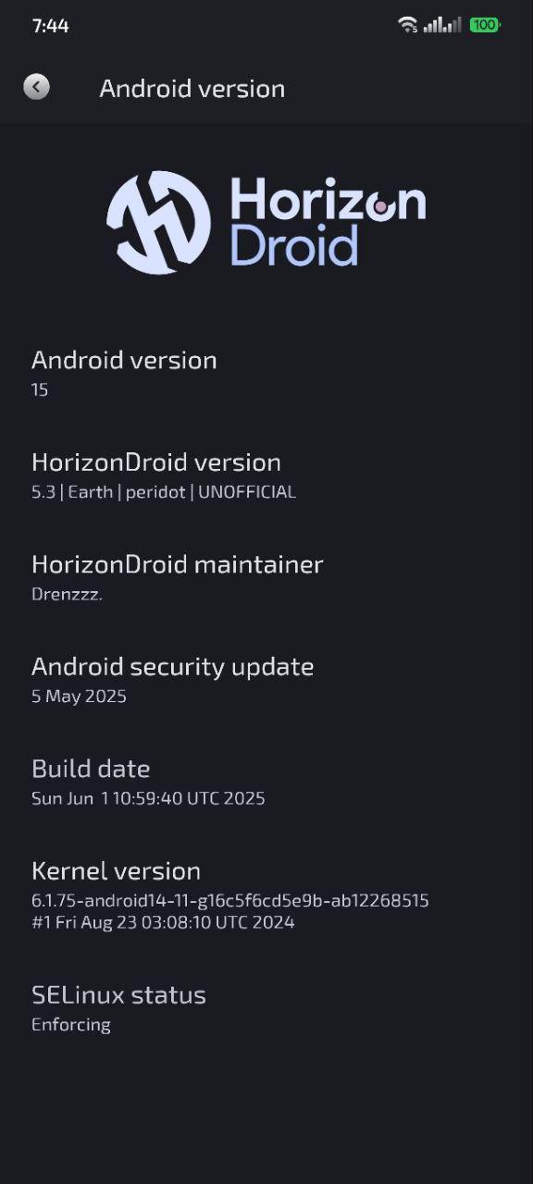Open Android security update entry
Image resolution: width=533 pixels, height=1184 pixels.
coord(266,680)
